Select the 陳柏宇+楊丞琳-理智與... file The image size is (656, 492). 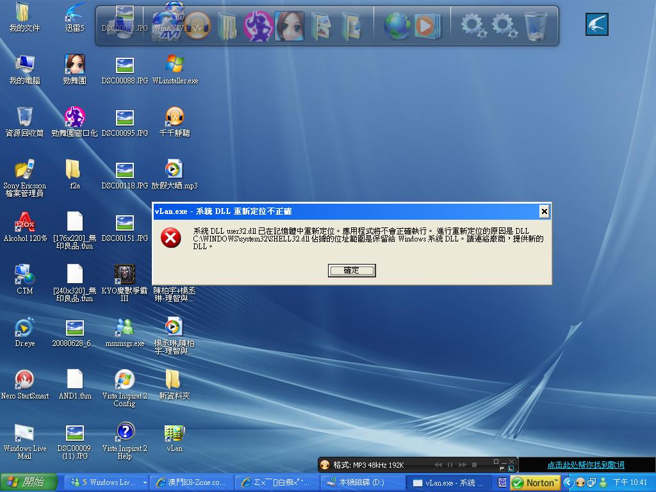click(x=174, y=294)
